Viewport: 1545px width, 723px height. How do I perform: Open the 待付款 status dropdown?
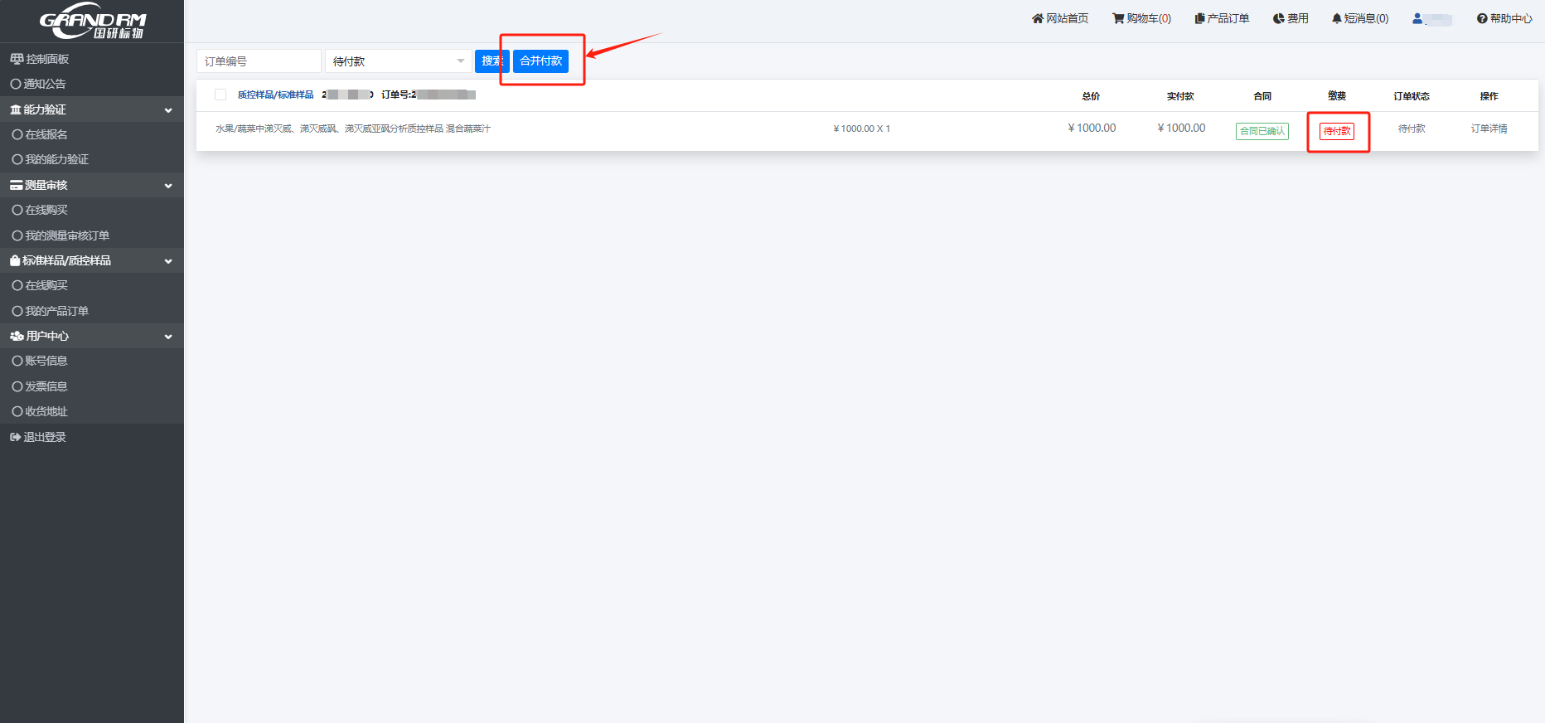[x=398, y=61]
